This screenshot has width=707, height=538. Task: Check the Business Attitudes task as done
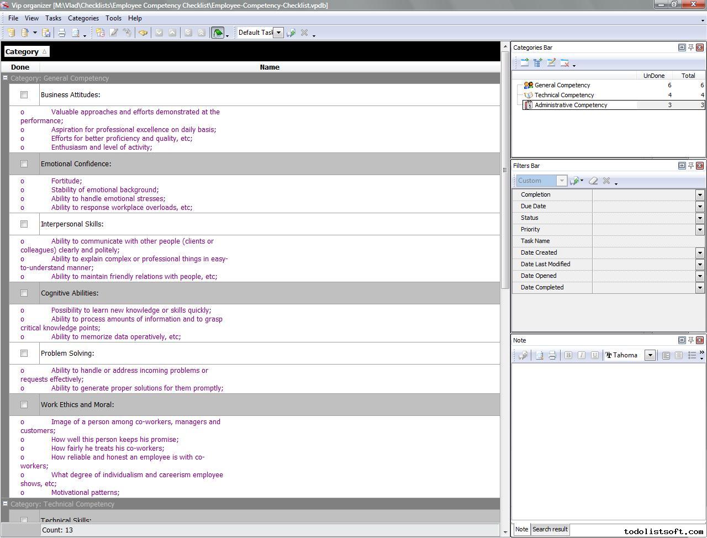point(24,95)
